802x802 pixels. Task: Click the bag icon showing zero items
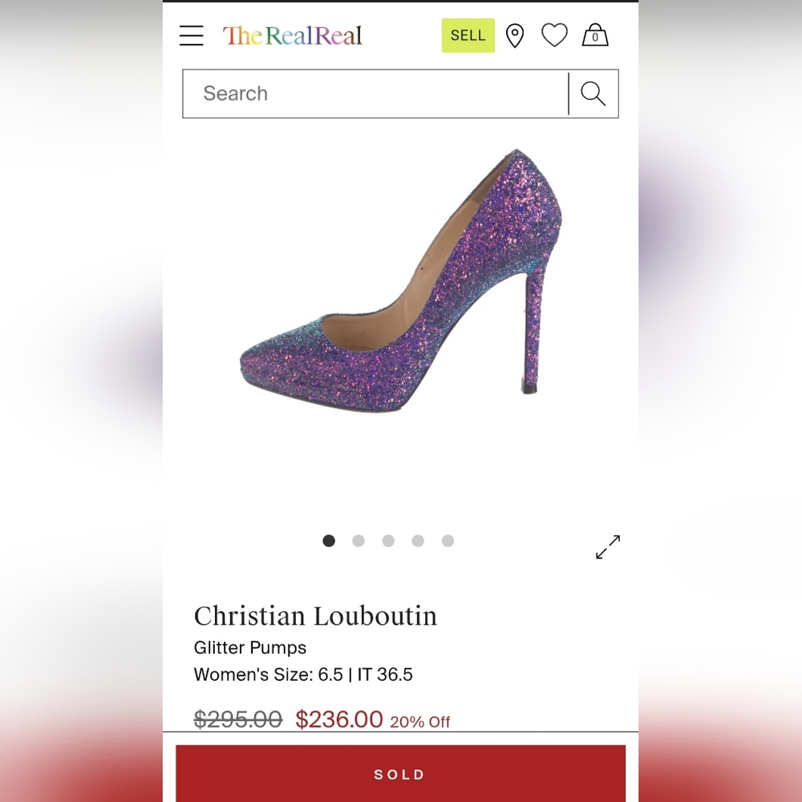(x=595, y=35)
